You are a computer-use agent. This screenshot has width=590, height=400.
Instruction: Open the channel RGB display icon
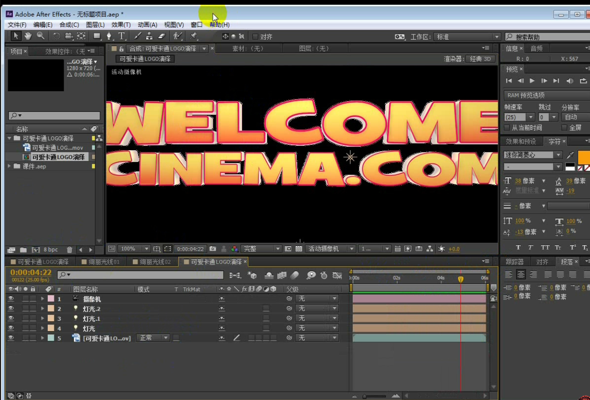tap(234, 249)
